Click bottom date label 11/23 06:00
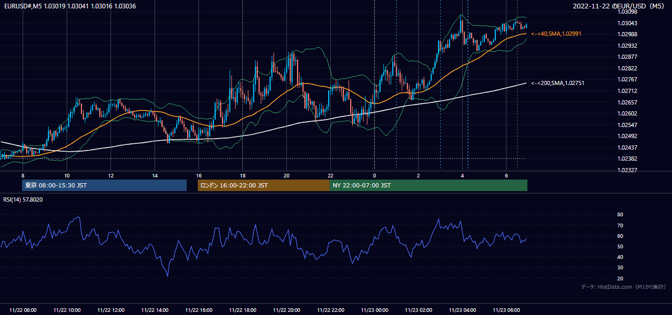 (506, 310)
